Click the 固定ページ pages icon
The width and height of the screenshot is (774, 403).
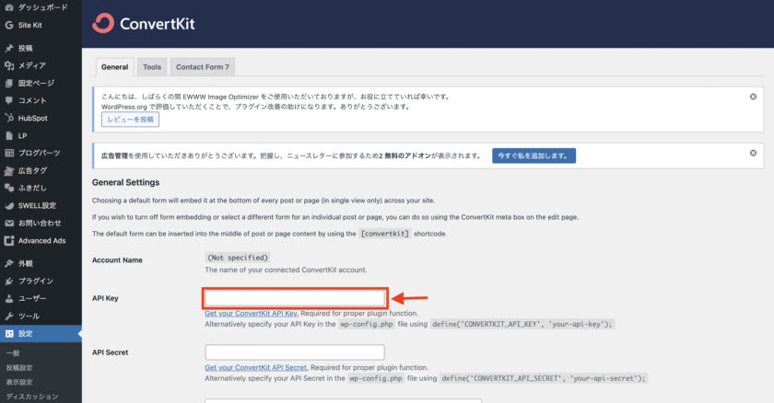pos(9,83)
